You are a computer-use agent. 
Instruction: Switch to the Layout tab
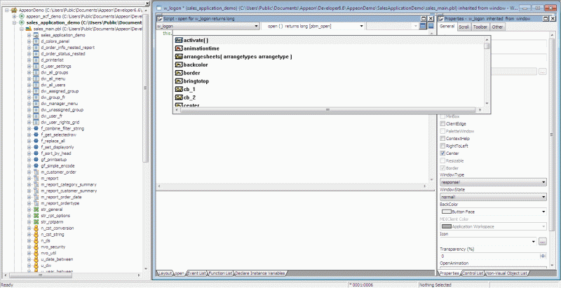click(165, 273)
